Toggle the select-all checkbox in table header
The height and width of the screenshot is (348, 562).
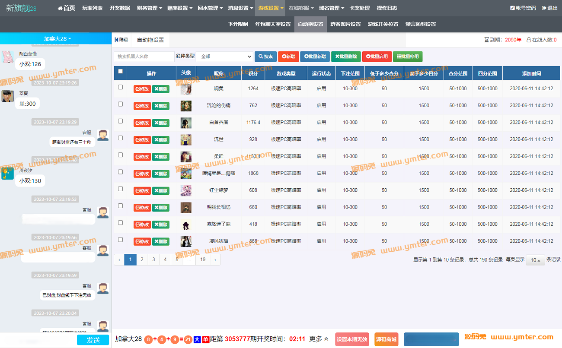[120, 72]
